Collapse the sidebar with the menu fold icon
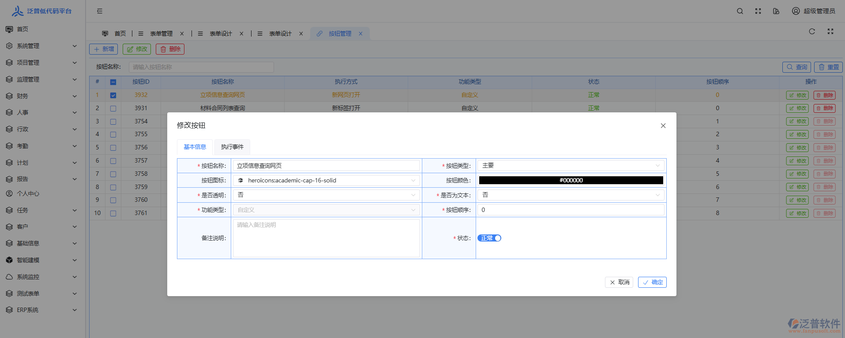The height and width of the screenshot is (338, 845). 100,11
